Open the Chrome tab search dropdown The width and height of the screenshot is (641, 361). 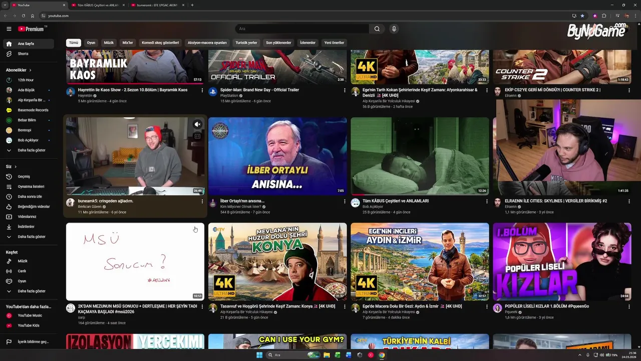pos(5,5)
